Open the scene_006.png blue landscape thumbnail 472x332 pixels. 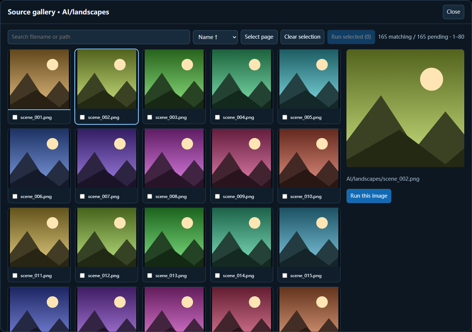[x=39, y=158]
